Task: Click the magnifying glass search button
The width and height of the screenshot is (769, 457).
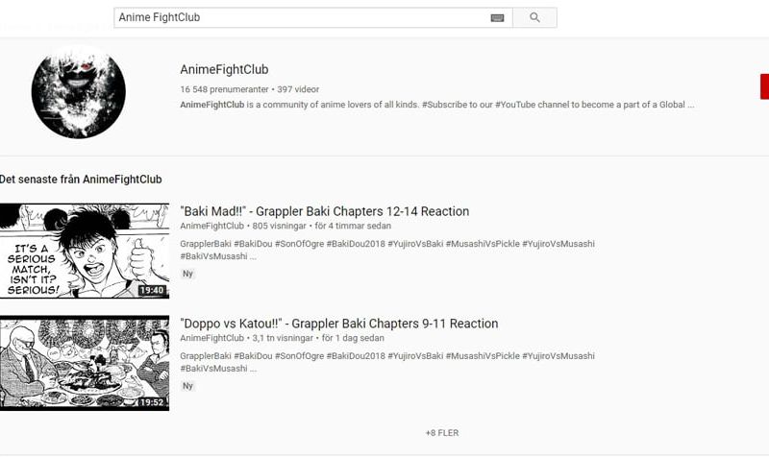Action: [534, 17]
